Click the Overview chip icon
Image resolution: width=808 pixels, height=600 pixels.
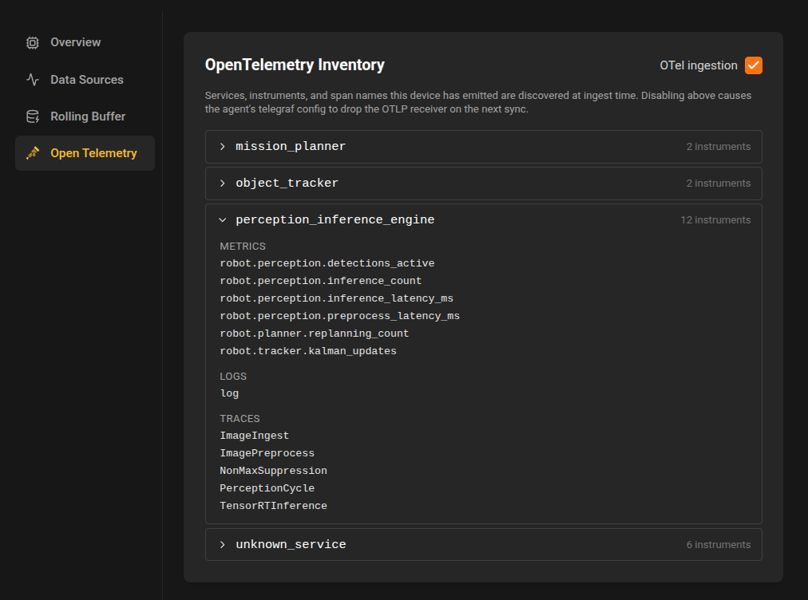[x=33, y=43]
